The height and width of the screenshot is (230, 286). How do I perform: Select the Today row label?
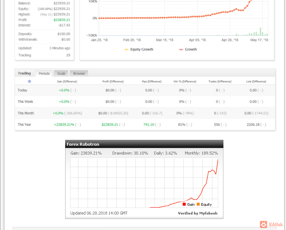tap(22, 90)
